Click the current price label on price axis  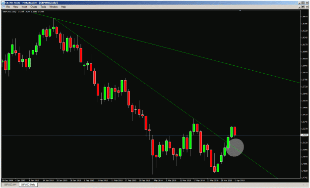click(304, 135)
